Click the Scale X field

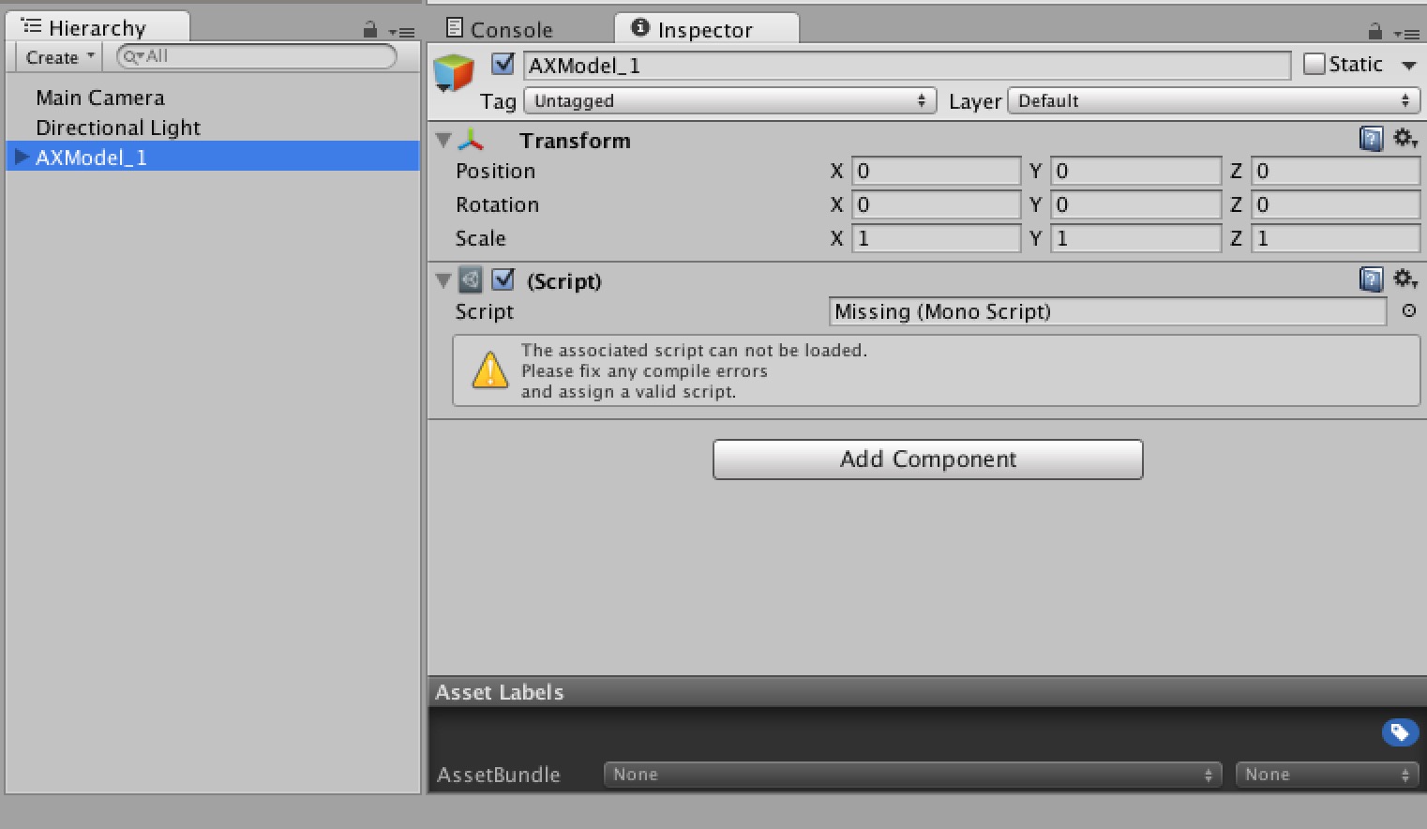click(936, 238)
